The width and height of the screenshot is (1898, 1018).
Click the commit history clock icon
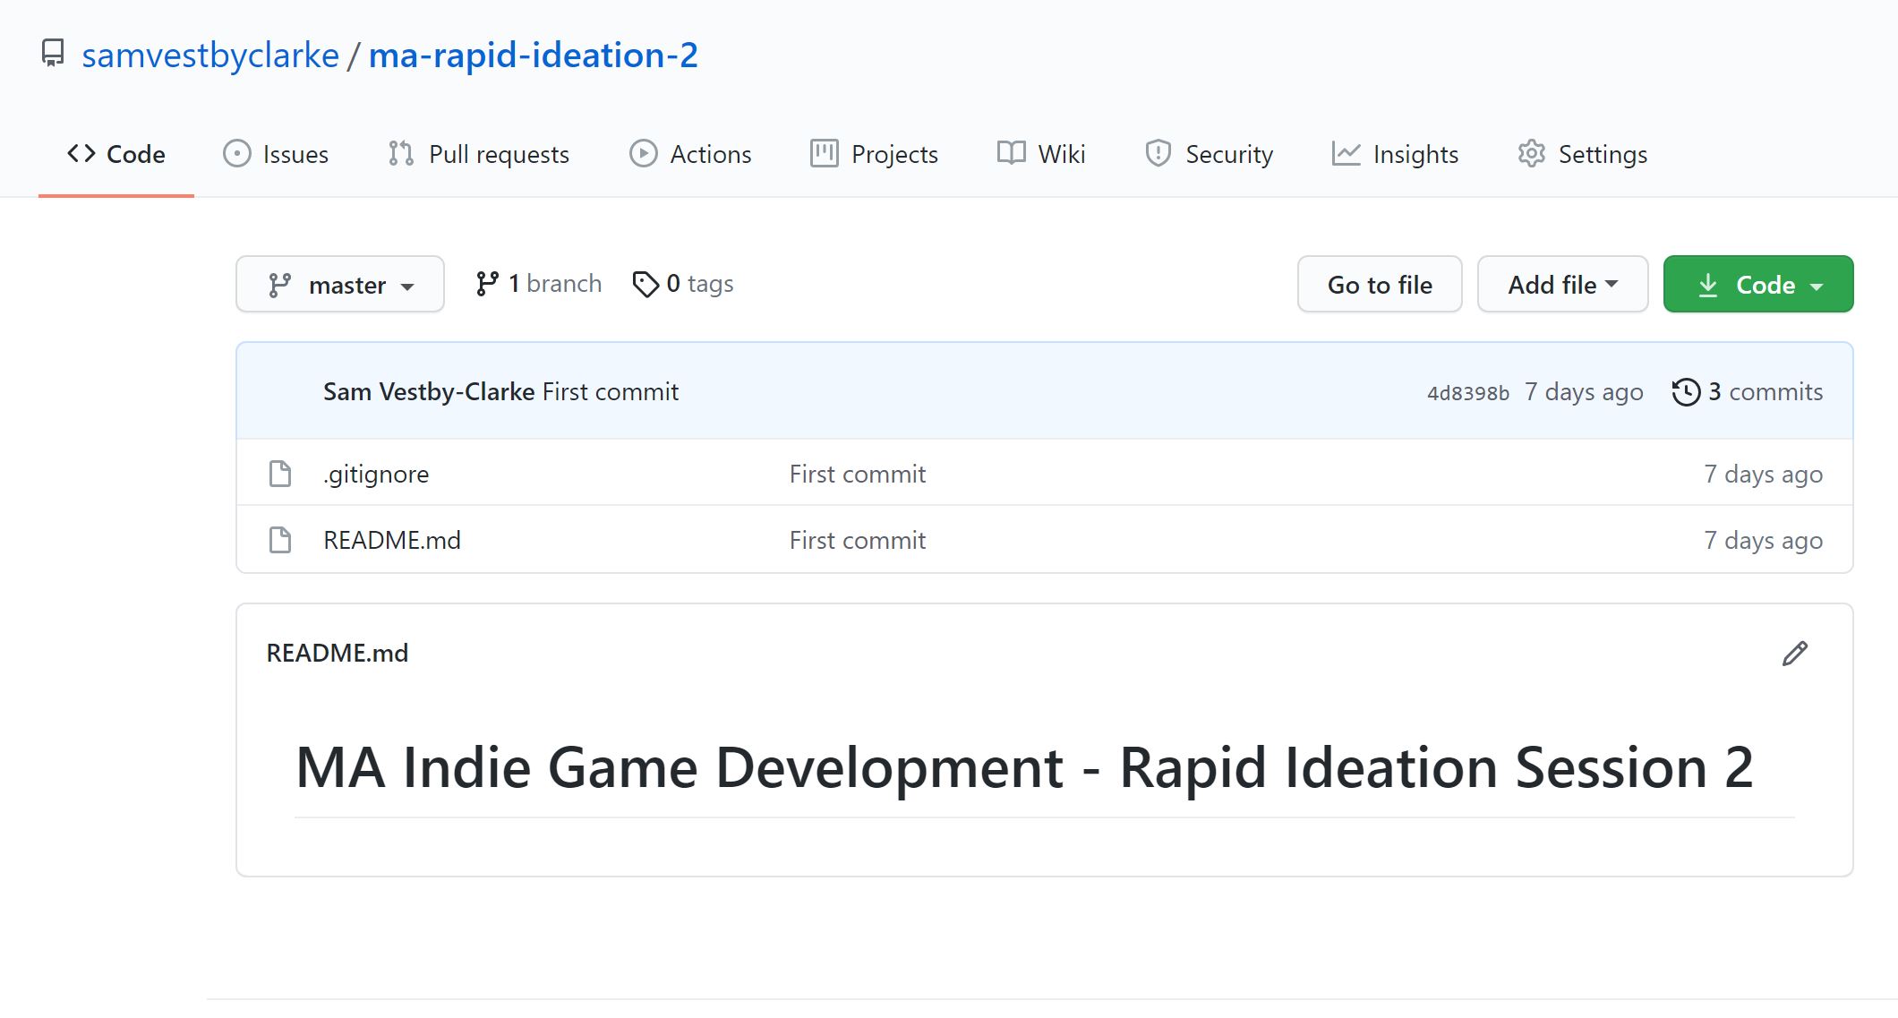1687,391
